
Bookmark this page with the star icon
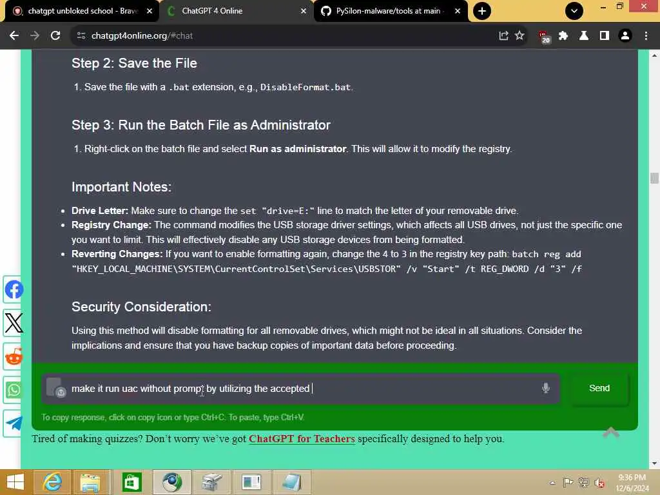click(519, 36)
